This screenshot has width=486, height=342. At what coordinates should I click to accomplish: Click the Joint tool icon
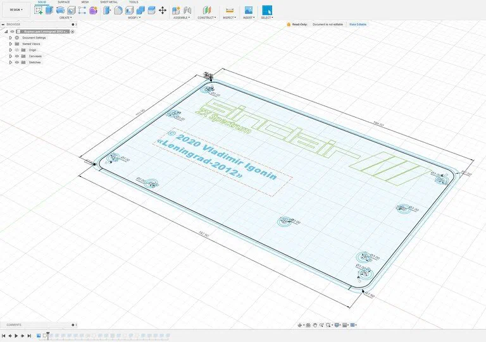pos(187,10)
